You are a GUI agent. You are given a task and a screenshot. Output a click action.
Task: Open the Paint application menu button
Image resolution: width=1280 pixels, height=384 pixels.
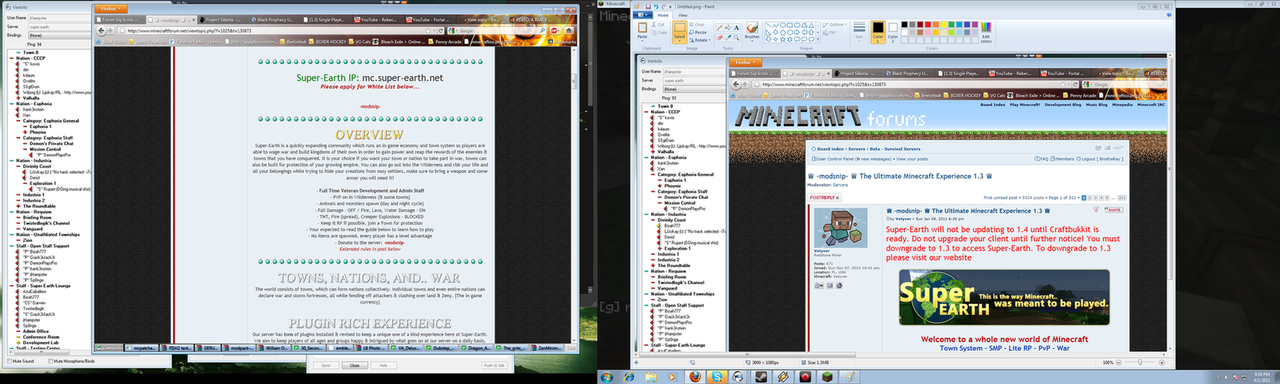(641, 15)
